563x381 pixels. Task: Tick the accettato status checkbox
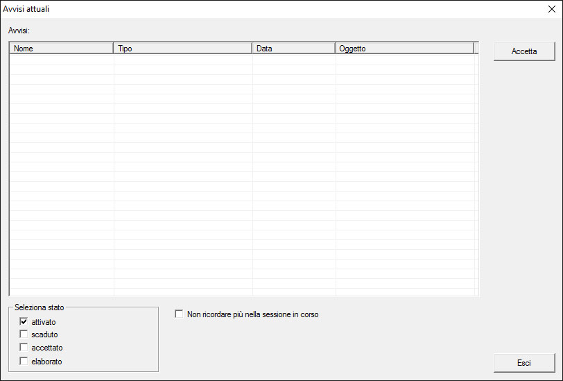coord(24,348)
